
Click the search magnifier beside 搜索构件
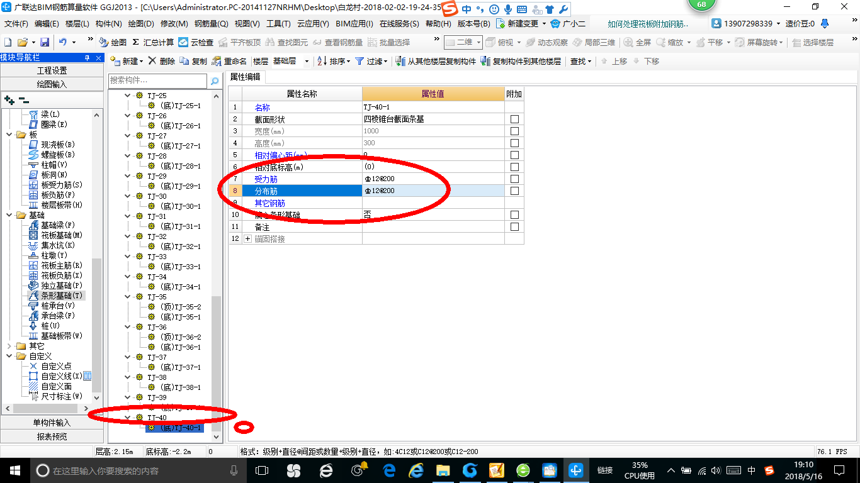[x=215, y=81]
